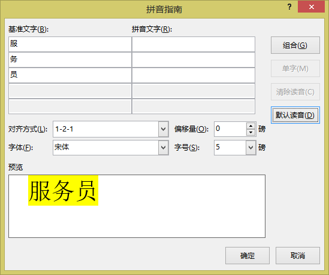
Task: Click the 基准文字(B) label
Action: pos(28,29)
